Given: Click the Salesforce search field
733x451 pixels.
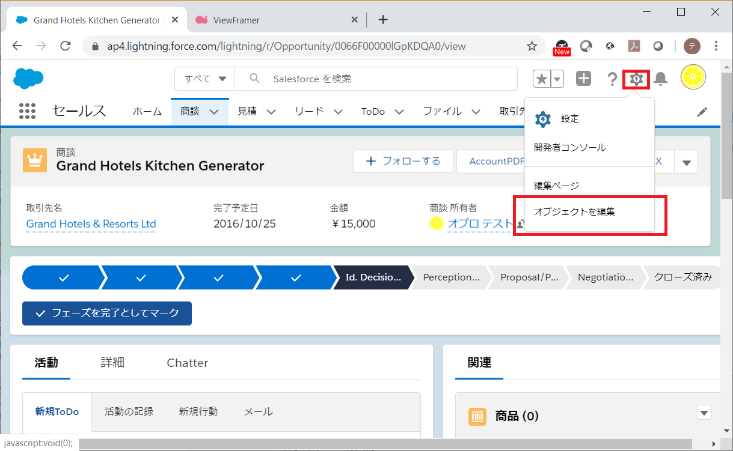Looking at the screenshot, I should 385,79.
